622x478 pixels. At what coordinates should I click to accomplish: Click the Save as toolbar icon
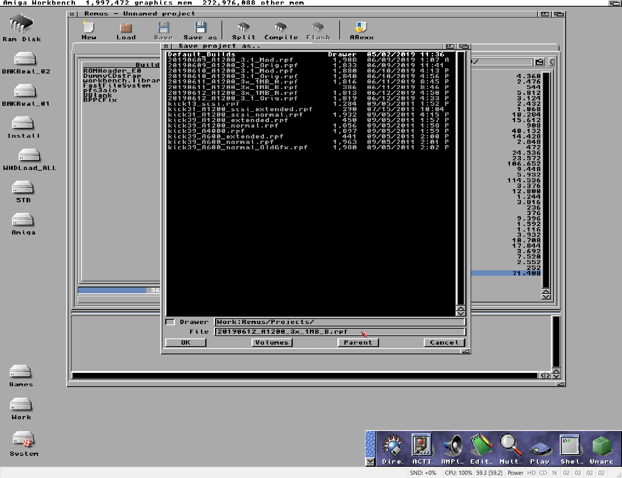(x=200, y=31)
